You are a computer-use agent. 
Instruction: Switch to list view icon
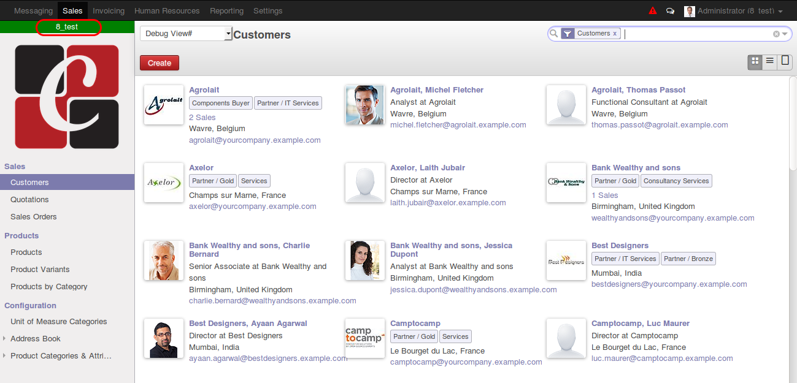(x=770, y=61)
